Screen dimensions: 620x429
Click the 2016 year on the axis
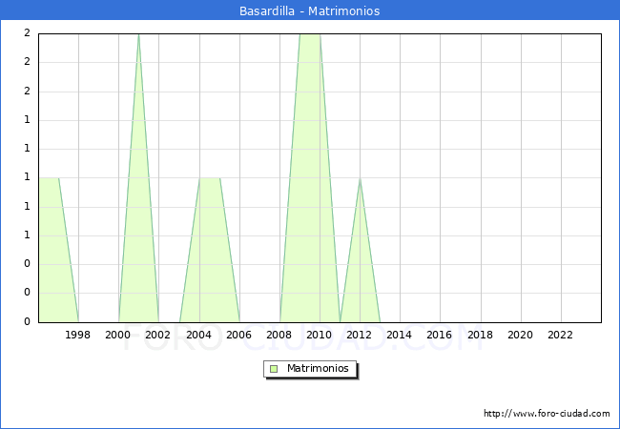click(x=440, y=335)
